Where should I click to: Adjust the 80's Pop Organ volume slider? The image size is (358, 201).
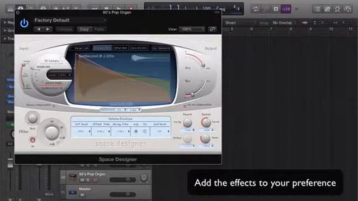(123, 180)
